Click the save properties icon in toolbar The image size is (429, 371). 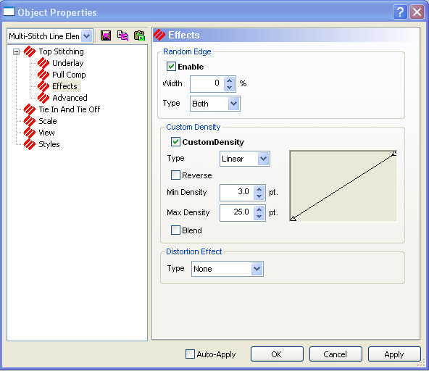[x=106, y=36]
